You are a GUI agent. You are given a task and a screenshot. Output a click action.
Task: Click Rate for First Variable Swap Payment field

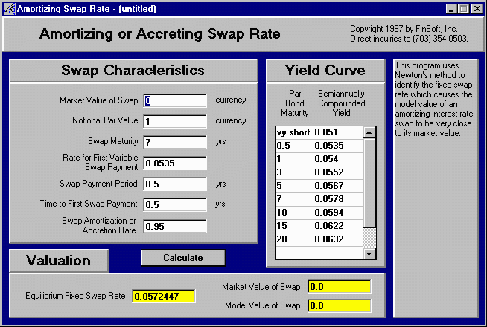[175, 163]
